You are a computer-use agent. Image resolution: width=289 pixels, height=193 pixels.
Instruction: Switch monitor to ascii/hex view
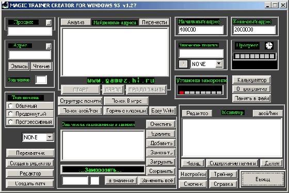point(268,113)
